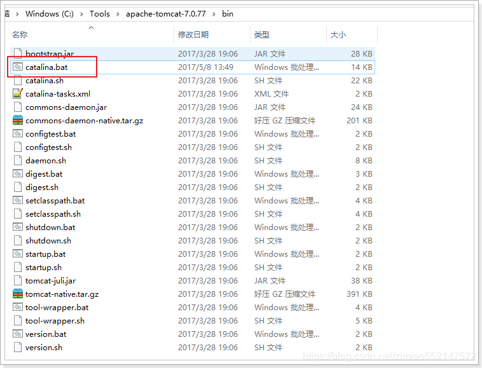482x368 pixels.
Task: Click the setclasspath.bat batch file icon
Action: pos(18,200)
